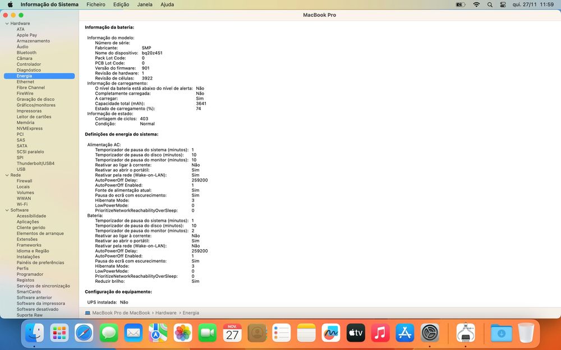Click the 3922 cell revision value
Image resolution: width=561 pixels, height=350 pixels.
pos(147,78)
